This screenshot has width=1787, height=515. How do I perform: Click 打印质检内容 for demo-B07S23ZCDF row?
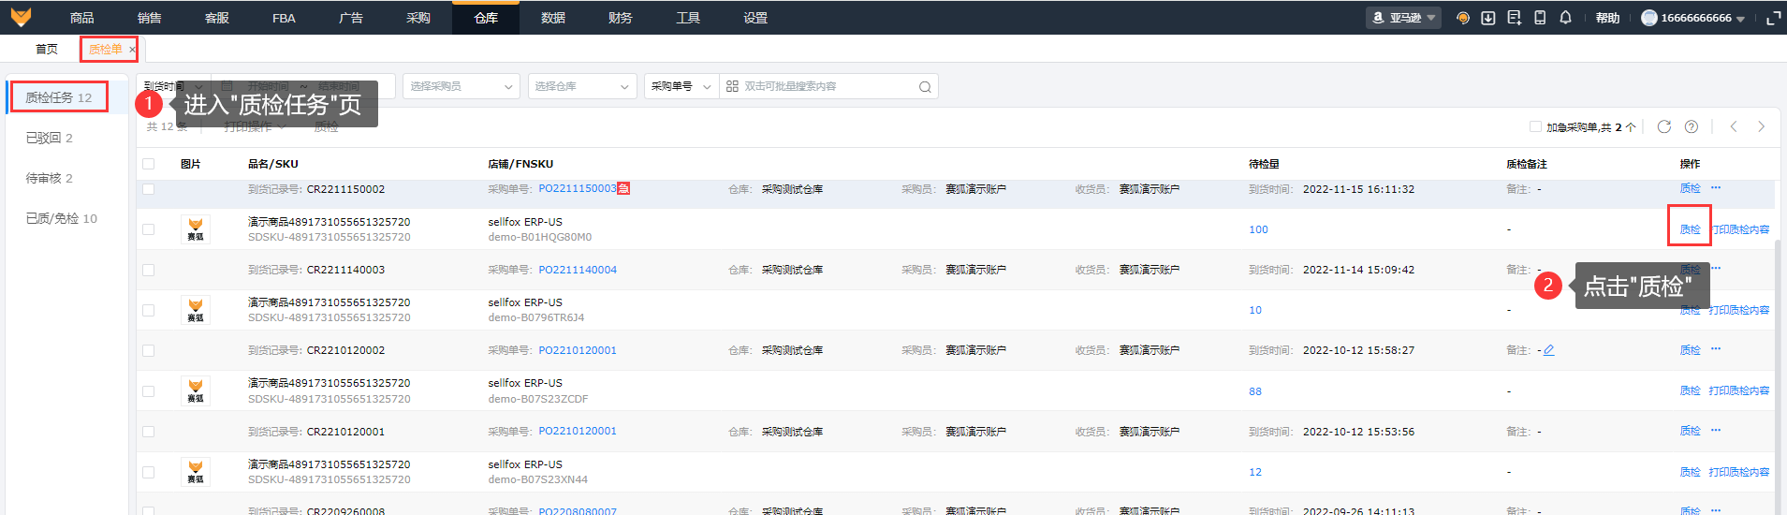(x=1739, y=390)
